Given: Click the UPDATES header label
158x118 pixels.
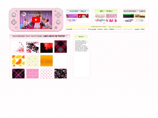Looking at the screenshot, I should pos(81,37).
